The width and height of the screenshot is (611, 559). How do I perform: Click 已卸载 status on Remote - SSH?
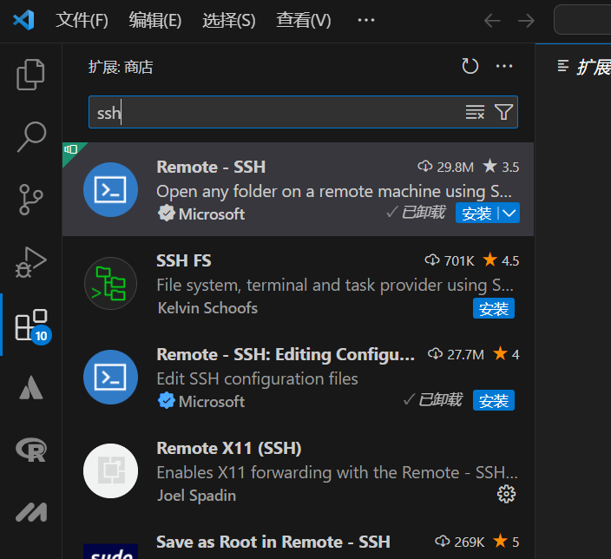[416, 213]
